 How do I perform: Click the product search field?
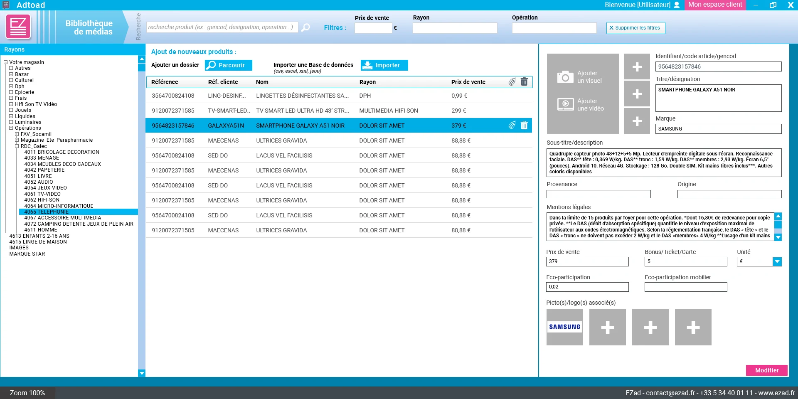click(222, 27)
